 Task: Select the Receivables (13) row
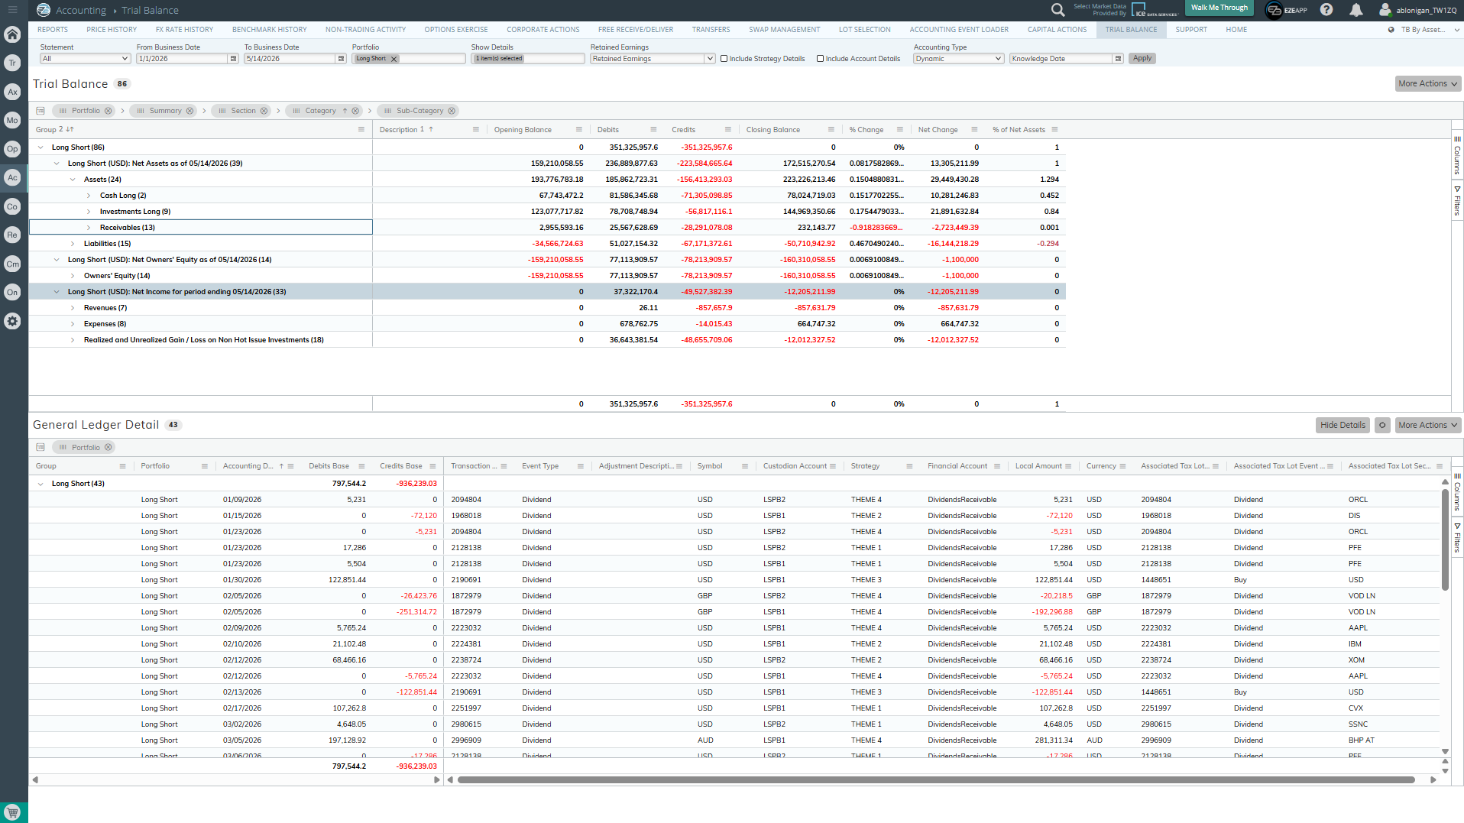pos(201,228)
